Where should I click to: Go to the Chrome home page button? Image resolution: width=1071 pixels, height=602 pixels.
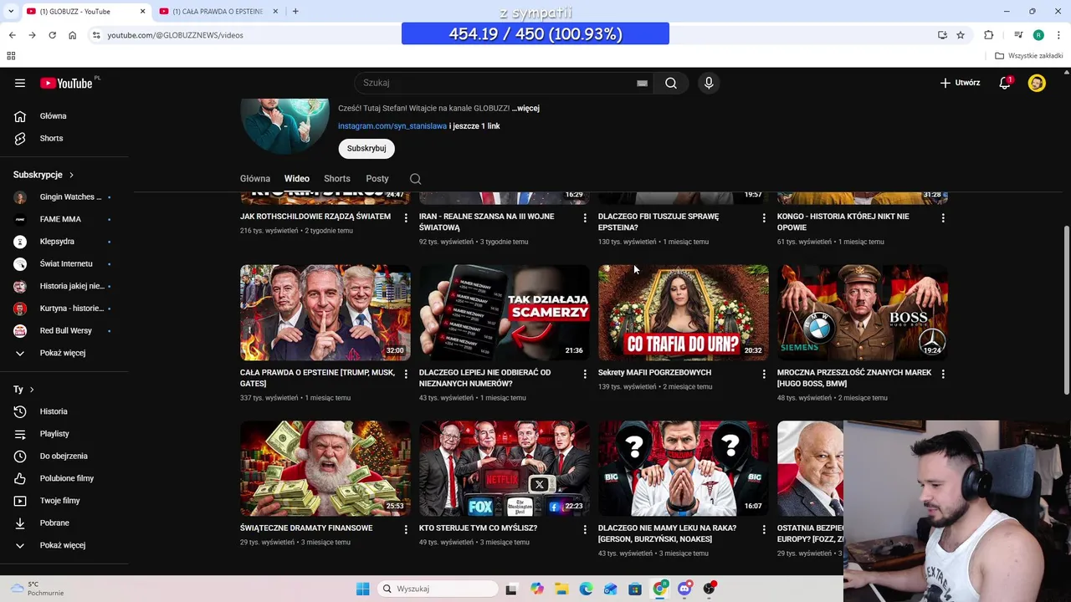click(x=72, y=35)
